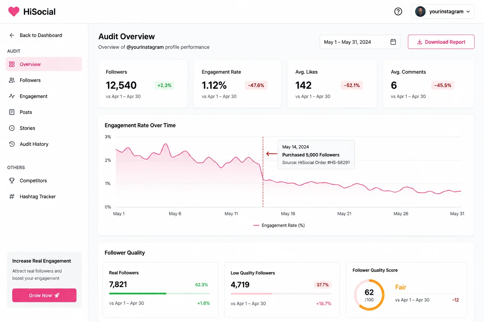Expand the yourinstagram account dropdown chevron
Viewport: 484px width, 322px height.
tap(468, 12)
